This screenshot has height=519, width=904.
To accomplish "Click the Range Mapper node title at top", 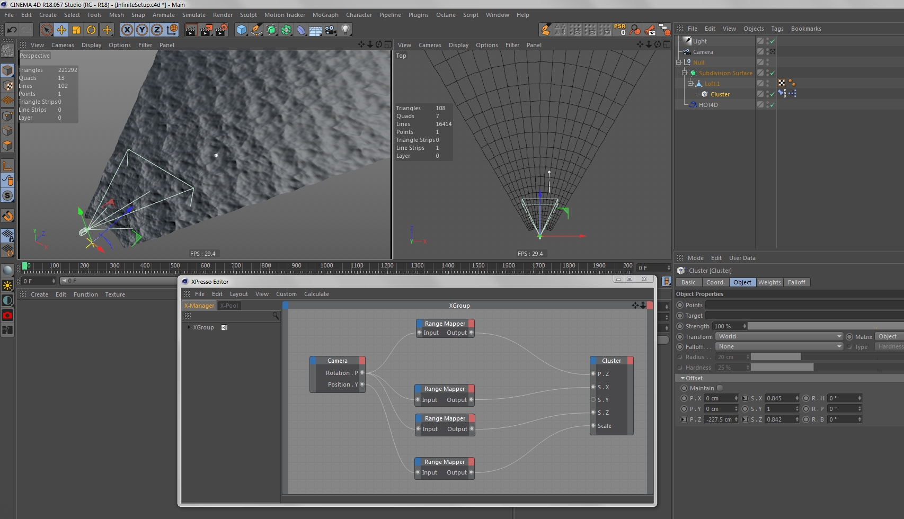I will (445, 324).
